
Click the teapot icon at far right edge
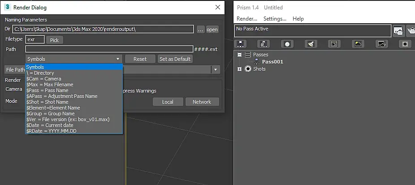click(x=411, y=31)
